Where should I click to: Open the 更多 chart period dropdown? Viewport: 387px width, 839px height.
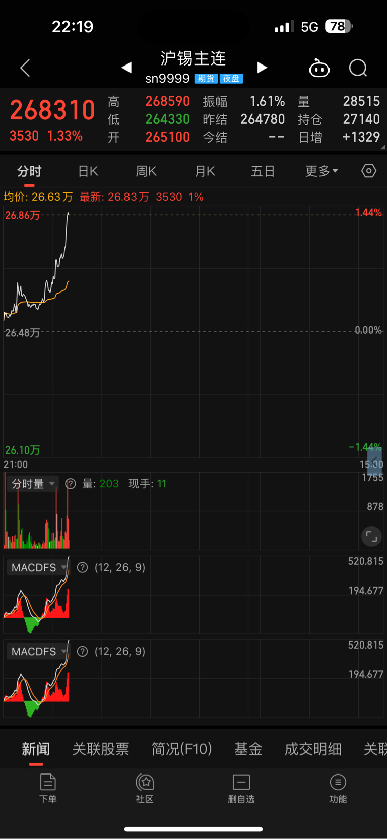pyautogui.click(x=321, y=171)
